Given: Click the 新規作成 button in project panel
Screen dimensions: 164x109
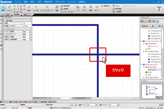Looking at the screenshot, I should click(145, 26).
